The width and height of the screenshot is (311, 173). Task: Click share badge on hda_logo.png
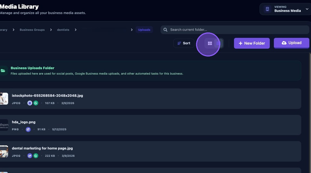pos(28,129)
